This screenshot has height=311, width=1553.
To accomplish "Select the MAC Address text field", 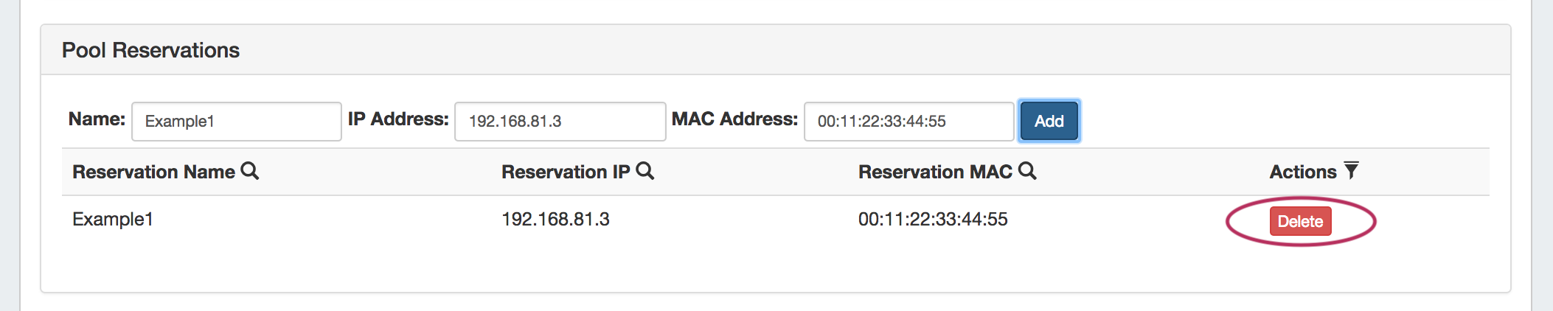I will pyautogui.click(x=908, y=122).
